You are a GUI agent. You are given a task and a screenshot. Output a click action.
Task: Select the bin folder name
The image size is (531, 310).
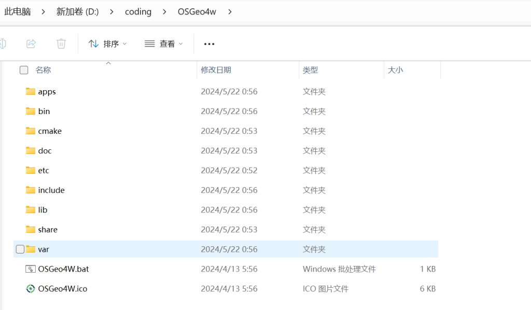tap(44, 111)
